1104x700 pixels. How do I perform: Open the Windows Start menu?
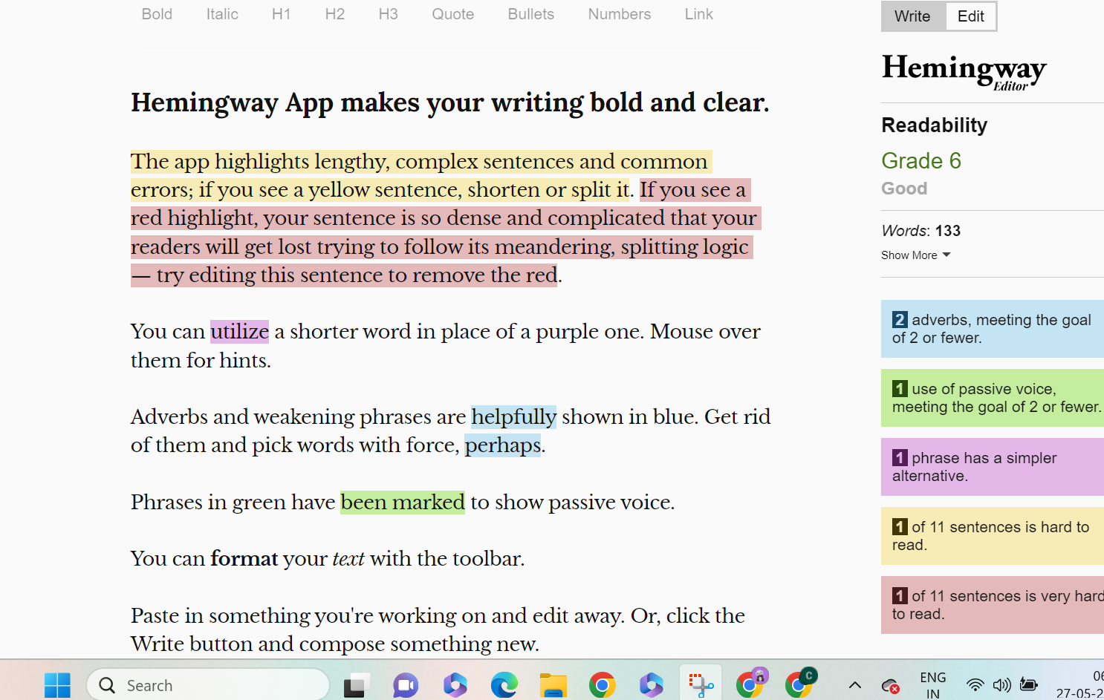pos(57,685)
